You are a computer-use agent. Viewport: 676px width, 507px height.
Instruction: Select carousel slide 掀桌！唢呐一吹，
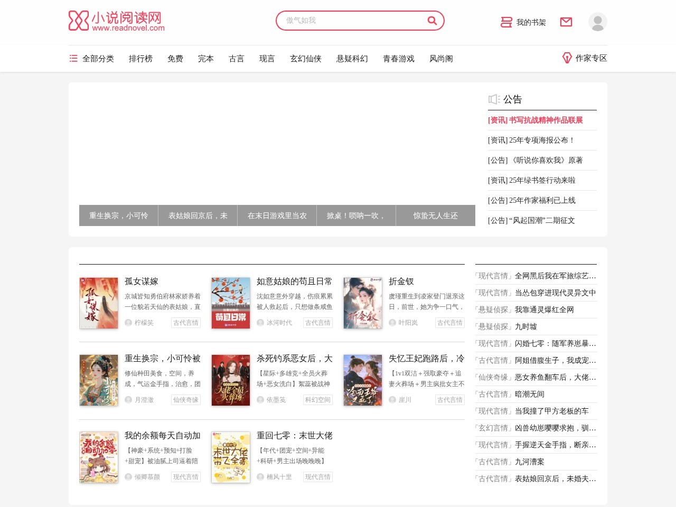(x=356, y=215)
